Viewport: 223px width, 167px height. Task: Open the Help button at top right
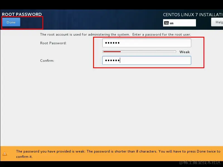click(217, 22)
